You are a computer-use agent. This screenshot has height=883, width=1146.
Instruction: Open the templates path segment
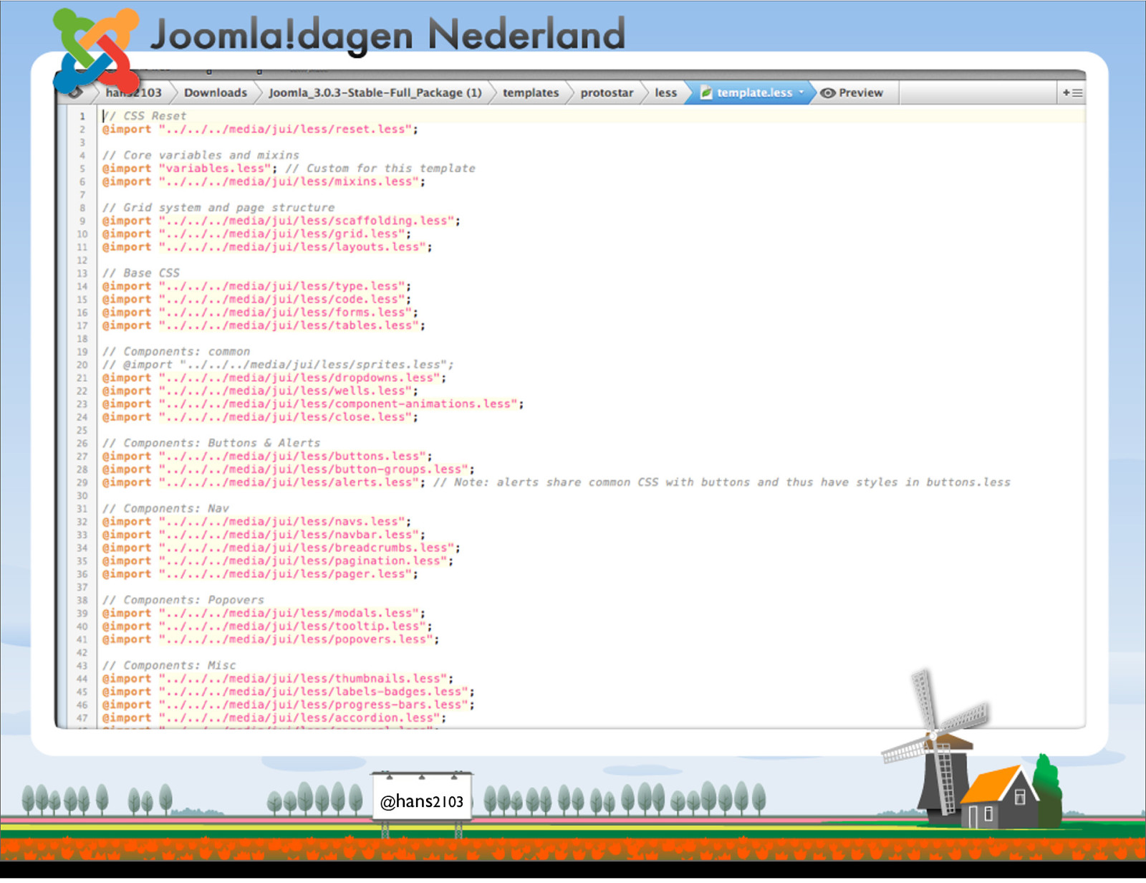(530, 92)
